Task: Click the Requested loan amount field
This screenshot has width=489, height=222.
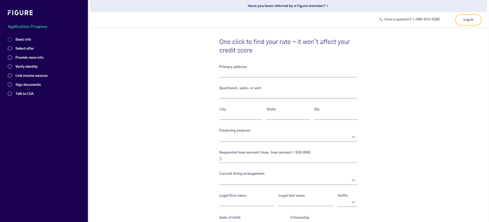Action: click(x=288, y=158)
